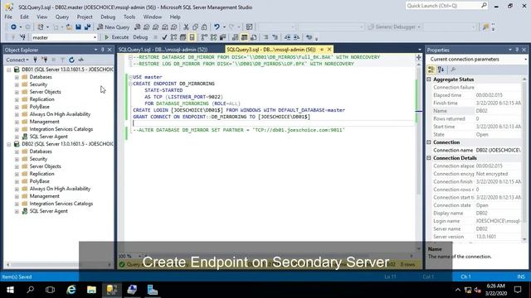Open Internet Explorer from taskbar

(x=71, y=290)
